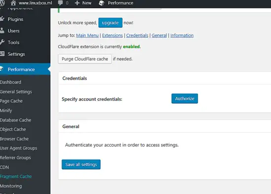Screen dimensions: 271x194
Task: Click the comment count 0
Action: coord(67,3)
